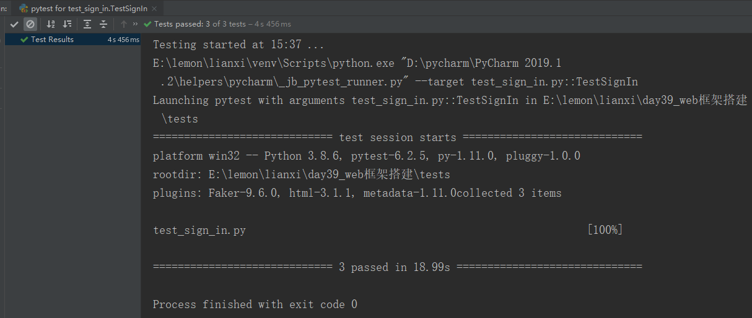
Task: Sort tests alphabetically
Action: (51, 24)
